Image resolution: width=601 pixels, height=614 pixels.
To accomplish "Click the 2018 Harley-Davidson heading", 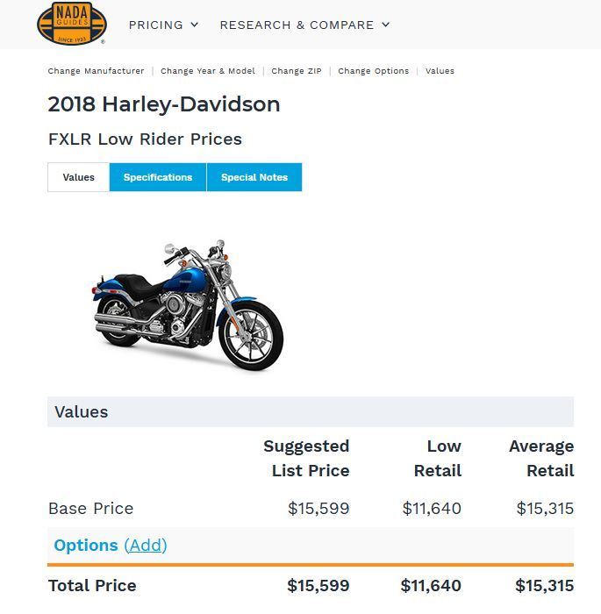I will pyautogui.click(x=164, y=104).
